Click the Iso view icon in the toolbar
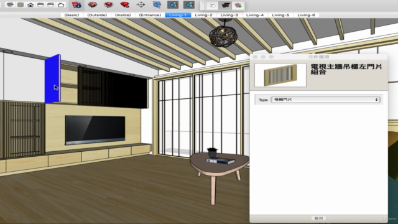This screenshot has height=224, width=398. [x=10, y=4]
